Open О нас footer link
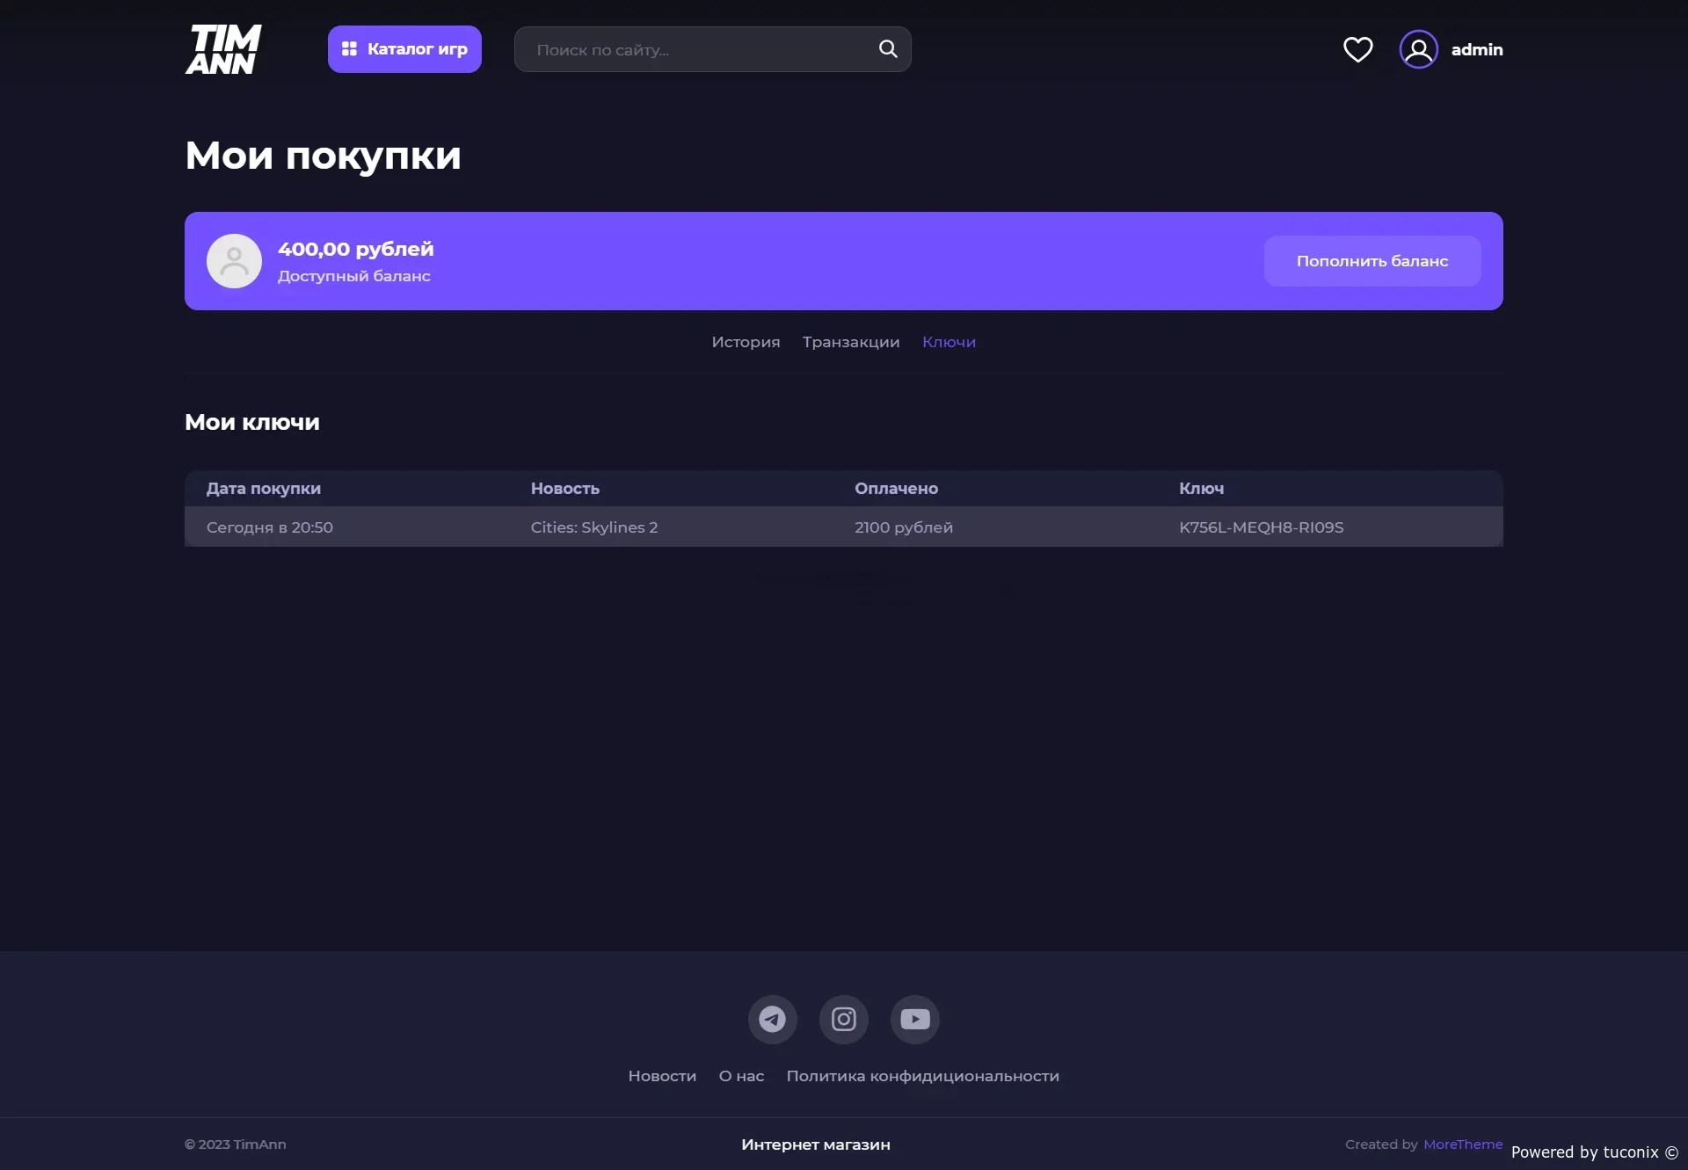Image resolution: width=1688 pixels, height=1170 pixels. [x=741, y=1076]
